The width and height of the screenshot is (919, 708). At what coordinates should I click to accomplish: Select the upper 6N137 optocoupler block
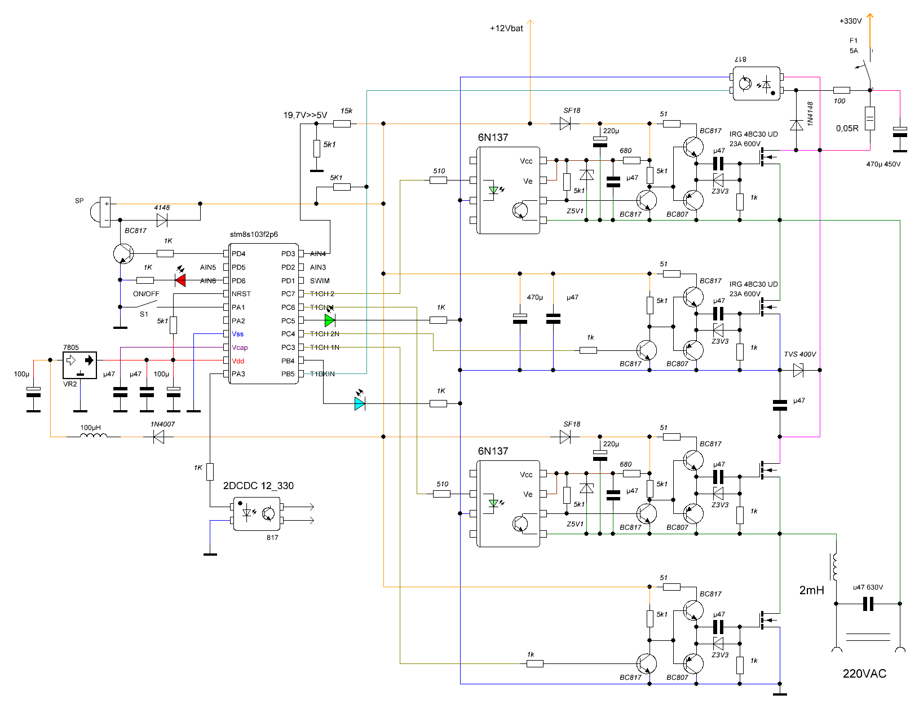click(x=509, y=190)
